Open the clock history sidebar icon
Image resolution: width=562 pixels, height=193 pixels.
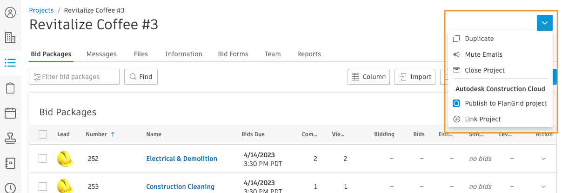click(10, 187)
